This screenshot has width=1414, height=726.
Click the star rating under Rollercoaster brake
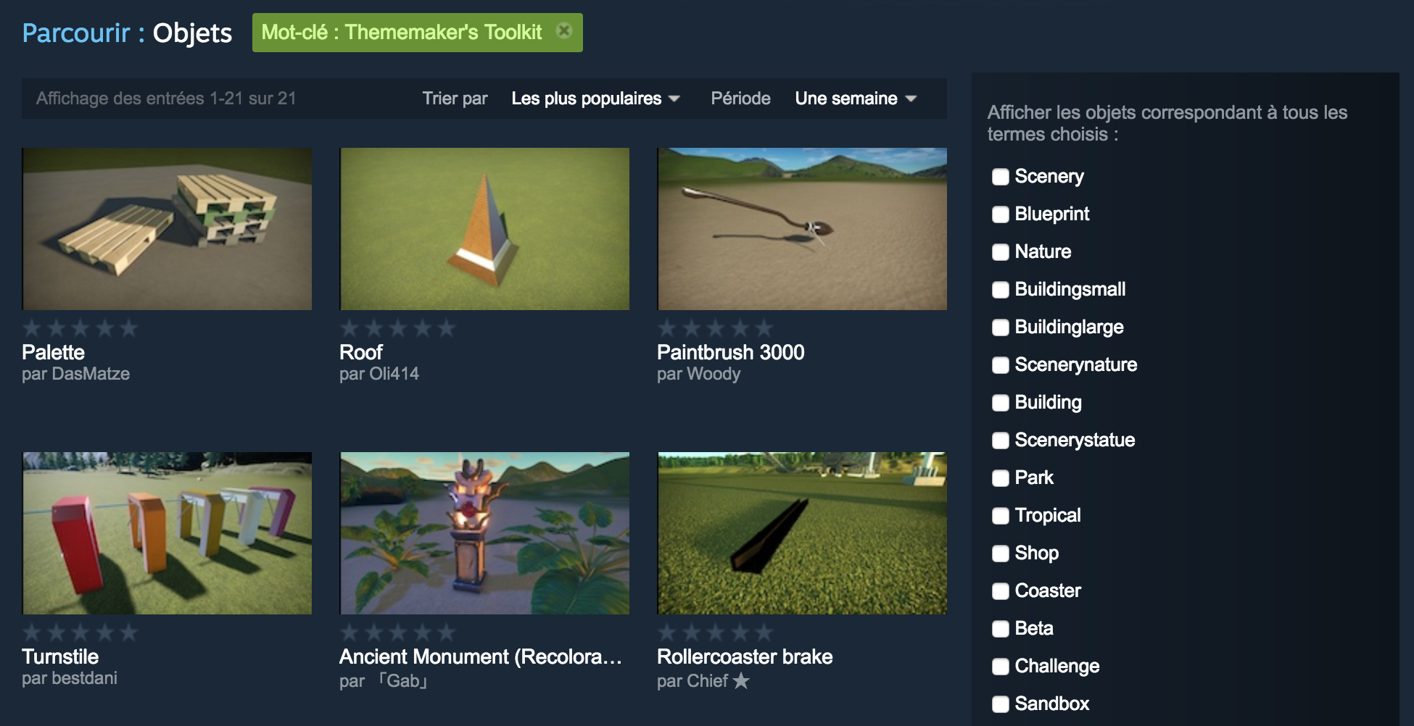point(715,633)
